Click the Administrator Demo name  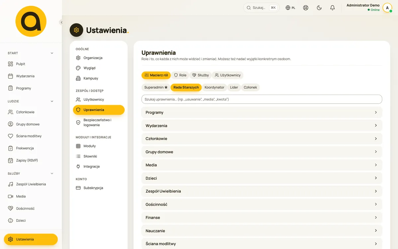tap(363, 5)
